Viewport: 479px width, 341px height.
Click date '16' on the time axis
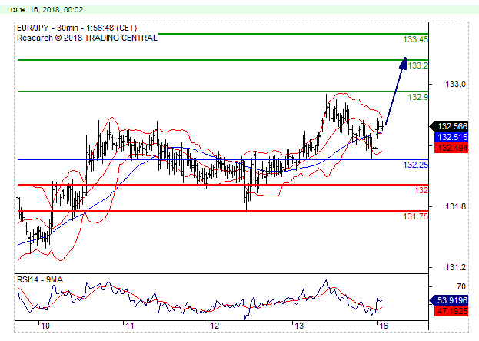pos(384,326)
